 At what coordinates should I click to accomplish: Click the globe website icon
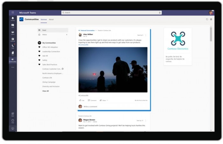211,19
